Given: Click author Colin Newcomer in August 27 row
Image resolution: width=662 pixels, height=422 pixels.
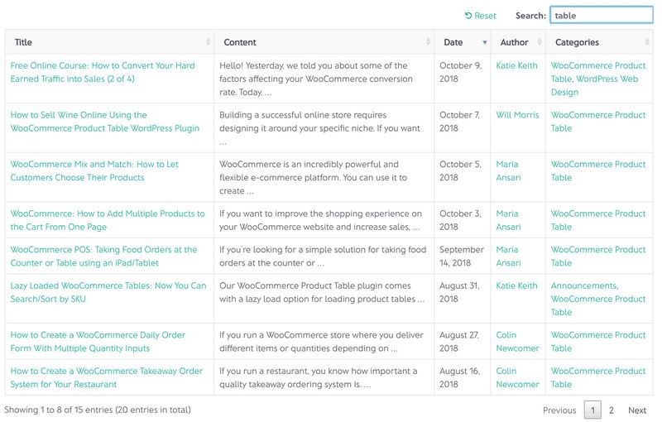Looking at the screenshot, I should click(518, 342).
